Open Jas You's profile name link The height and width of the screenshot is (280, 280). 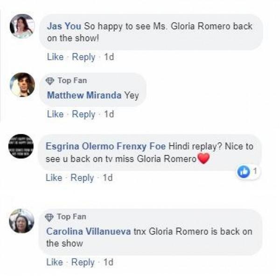64,26
